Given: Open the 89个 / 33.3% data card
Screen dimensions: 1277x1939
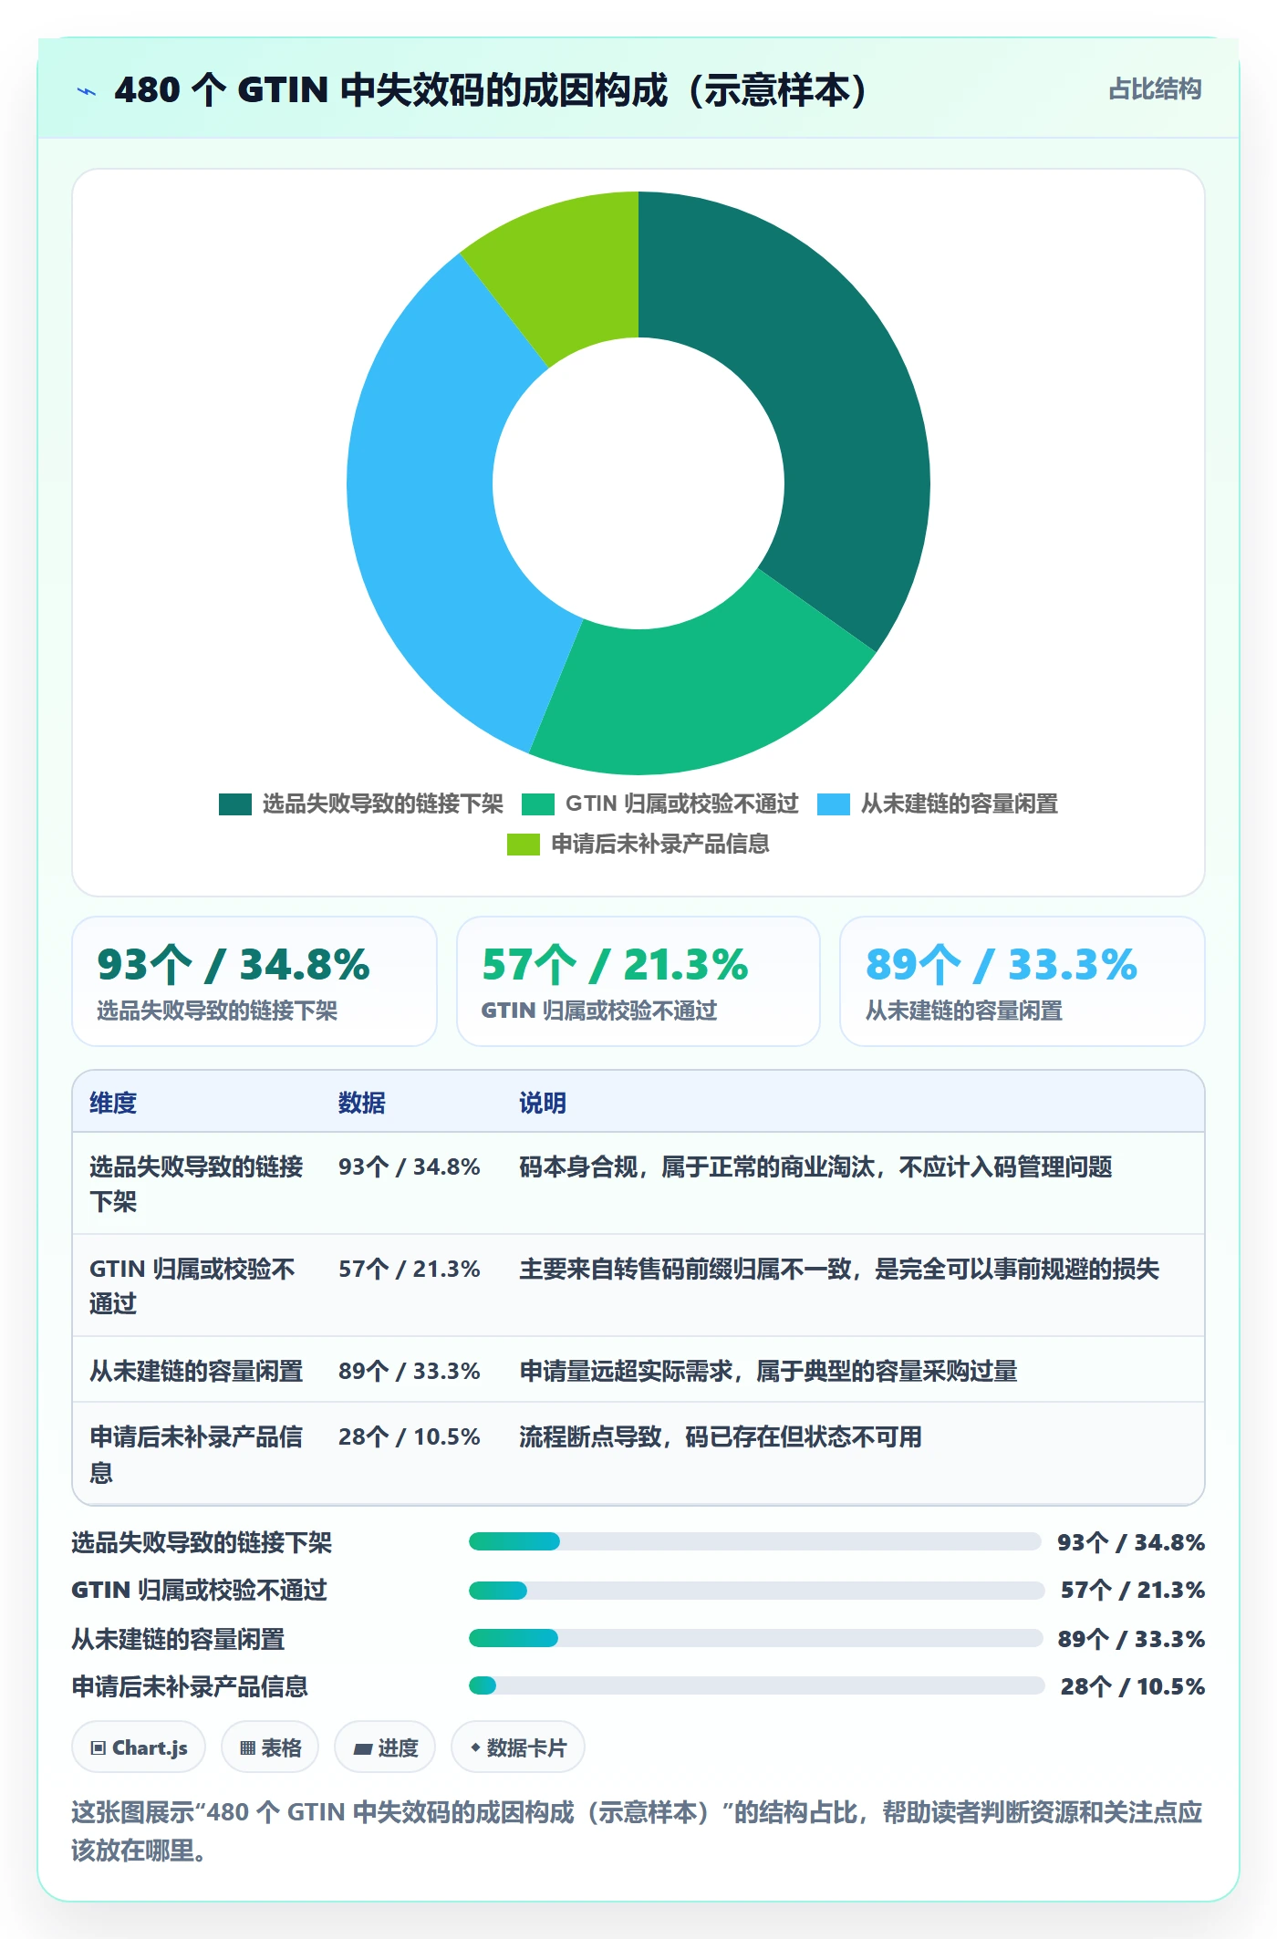Looking at the screenshot, I should [x=1023, y=981].
